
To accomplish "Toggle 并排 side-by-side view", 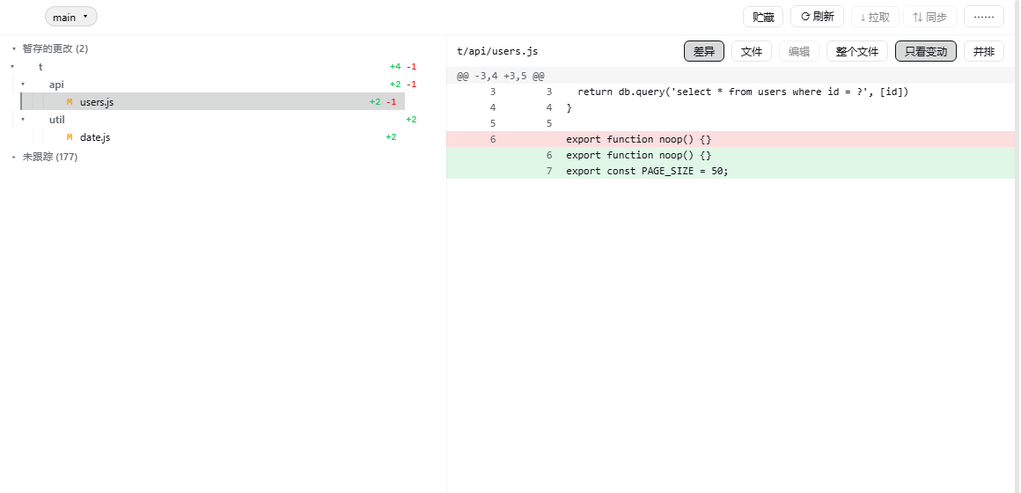I will click(984, 51).
